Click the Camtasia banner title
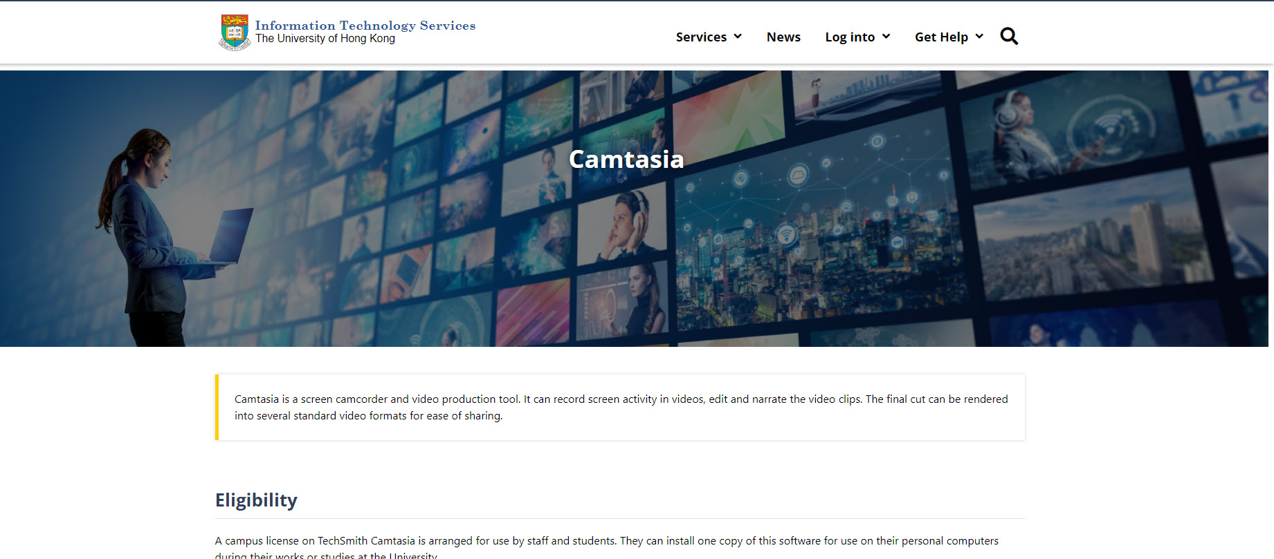This screenshot has width=1274, height=559. coord(626,159)
